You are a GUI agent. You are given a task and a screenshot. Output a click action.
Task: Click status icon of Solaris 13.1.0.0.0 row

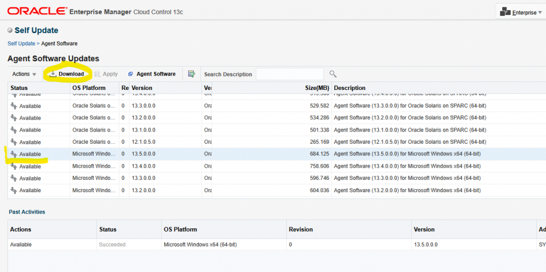click(x=14, y=130)
